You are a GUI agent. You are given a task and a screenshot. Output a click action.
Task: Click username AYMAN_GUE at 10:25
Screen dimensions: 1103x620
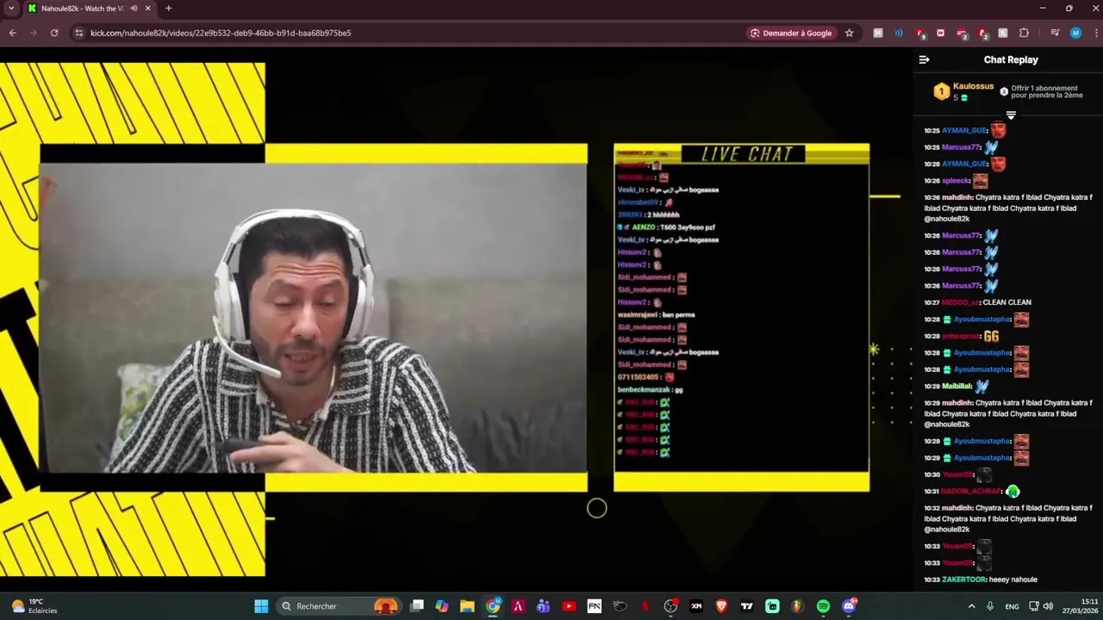(964, 131)
